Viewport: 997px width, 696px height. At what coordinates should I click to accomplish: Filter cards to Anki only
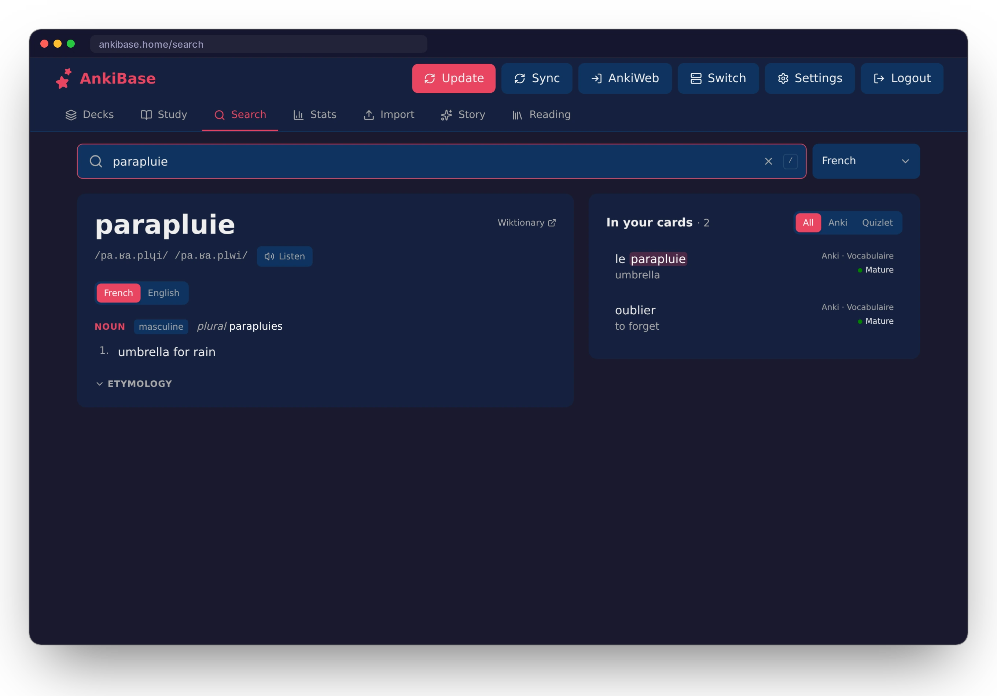pyautogui.click(x=837, y=223)
